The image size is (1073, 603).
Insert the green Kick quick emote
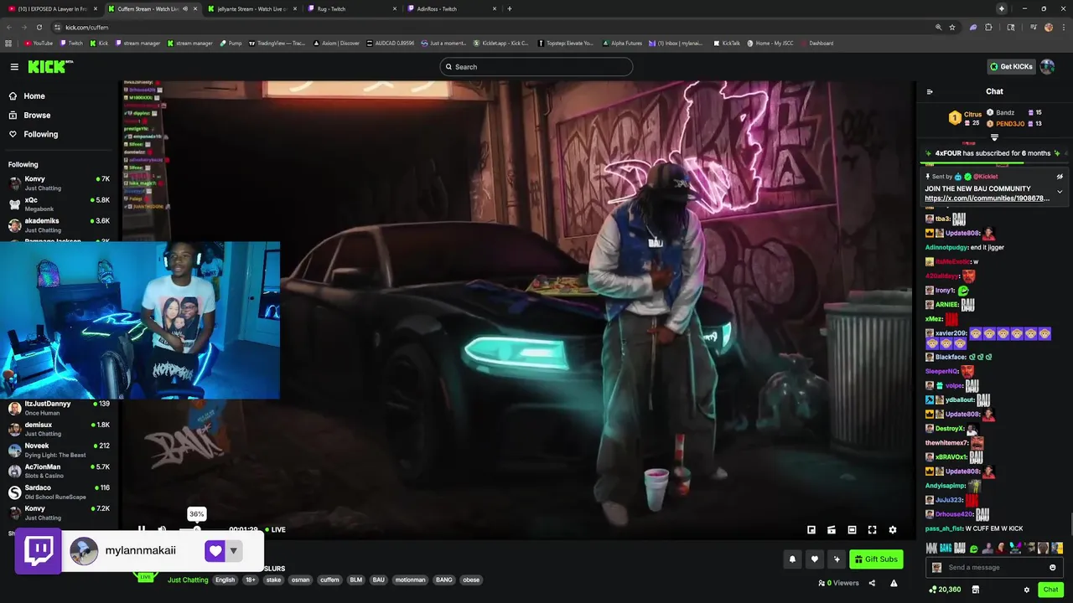click(973, 549)
